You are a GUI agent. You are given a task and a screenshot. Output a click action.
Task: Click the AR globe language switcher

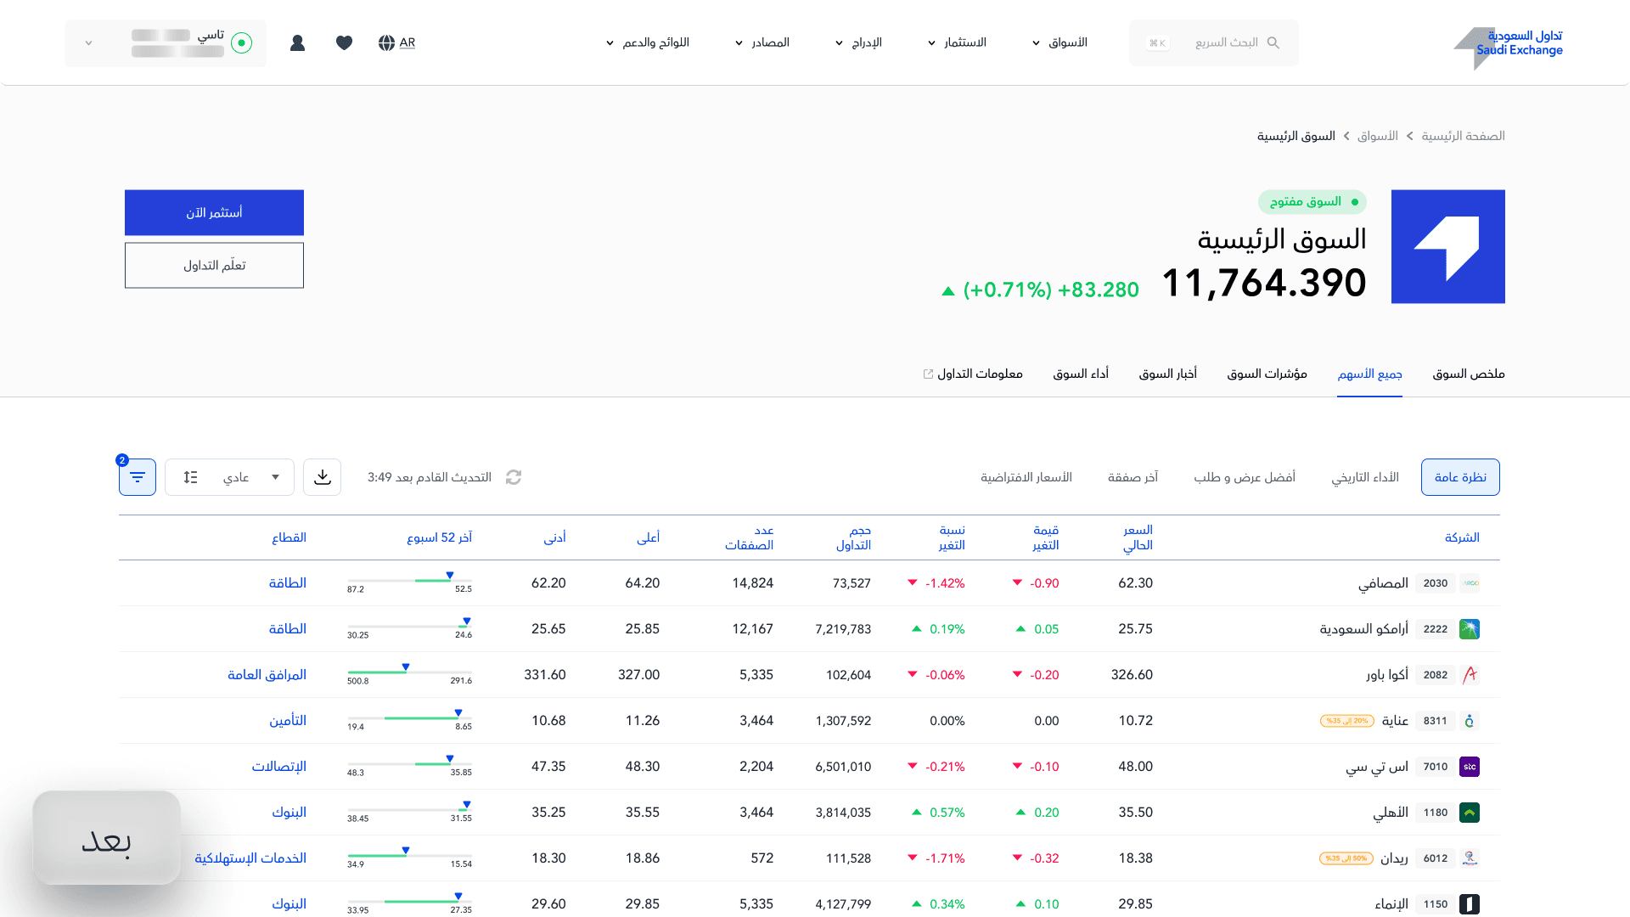coord(396,42)
